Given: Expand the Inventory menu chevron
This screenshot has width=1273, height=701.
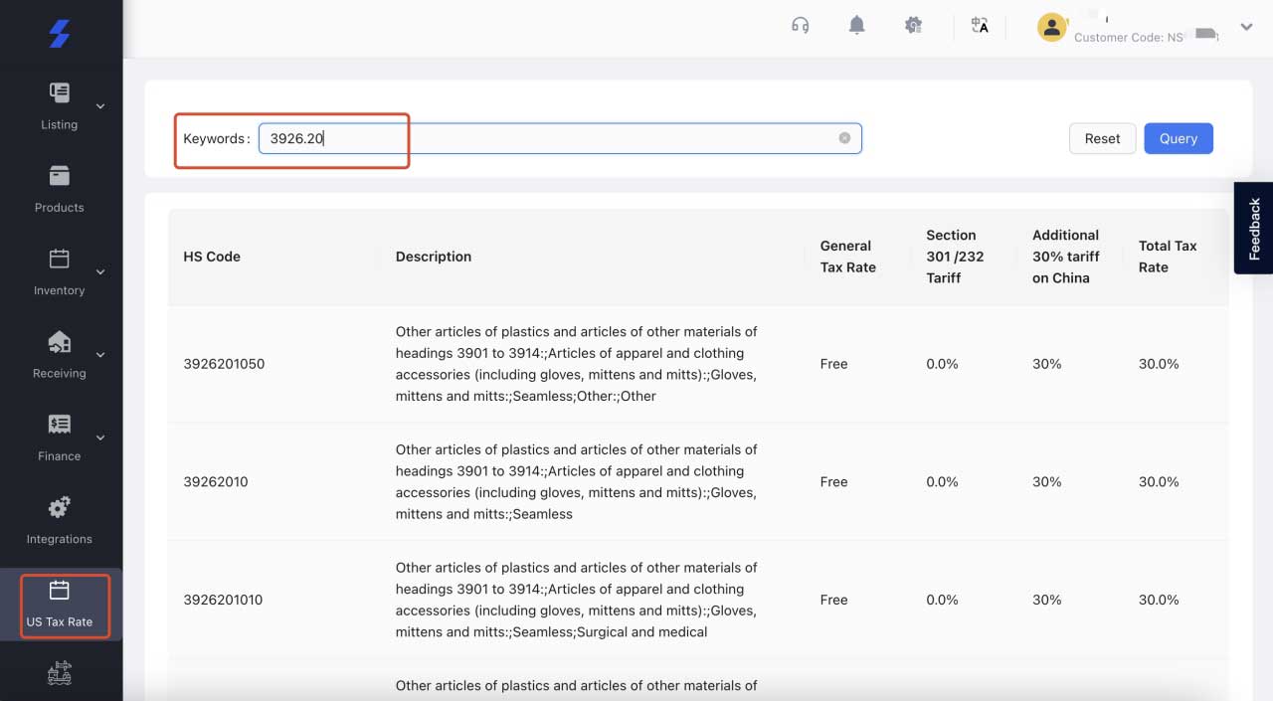Looking at the screenshot, I should pos(99,269).
